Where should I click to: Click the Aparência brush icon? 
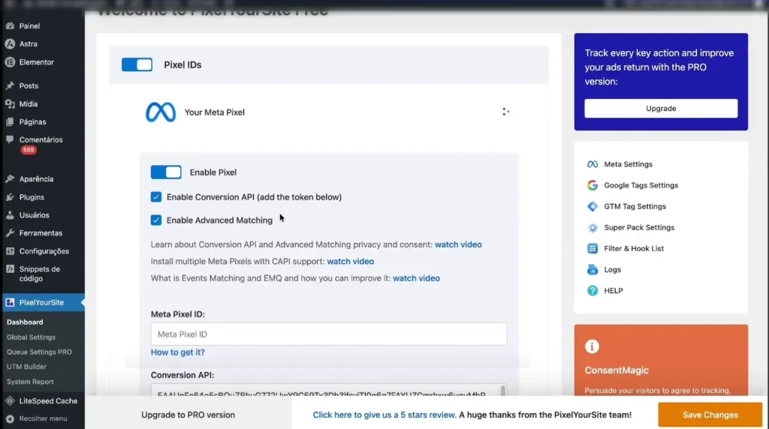click(x=10, y=179)
